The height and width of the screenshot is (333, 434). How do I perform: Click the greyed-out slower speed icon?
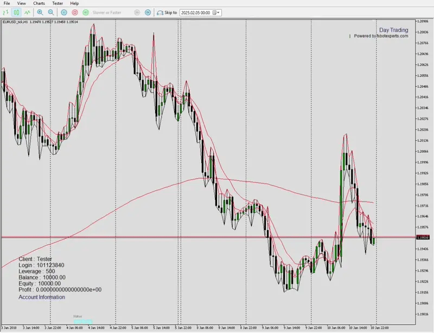coord(137,12)
